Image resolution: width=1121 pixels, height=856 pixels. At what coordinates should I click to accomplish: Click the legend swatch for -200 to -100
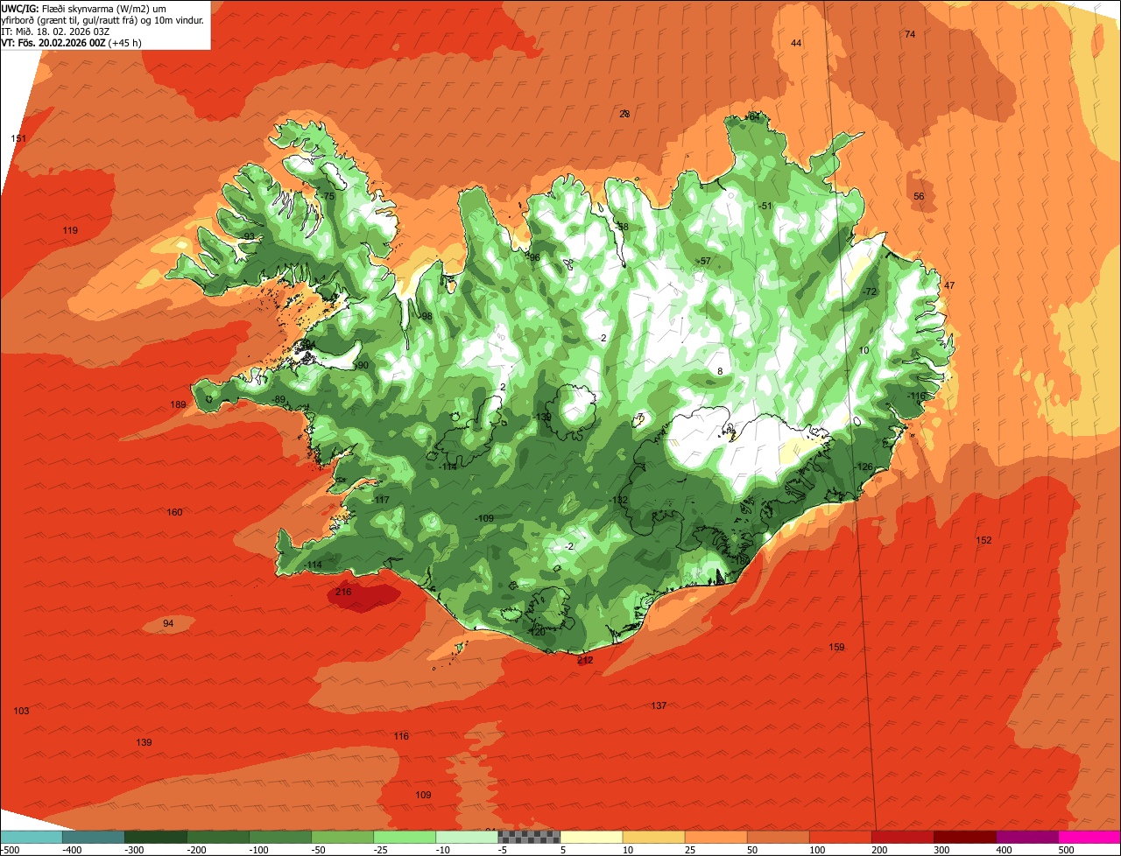pos(217,837)
